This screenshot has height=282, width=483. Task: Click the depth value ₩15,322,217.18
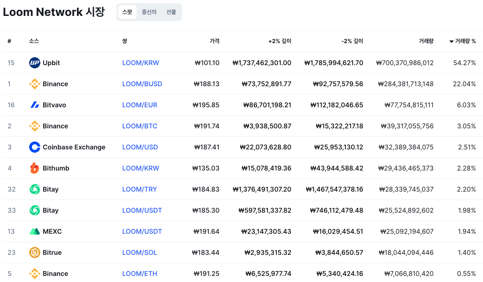pos(339,126)
